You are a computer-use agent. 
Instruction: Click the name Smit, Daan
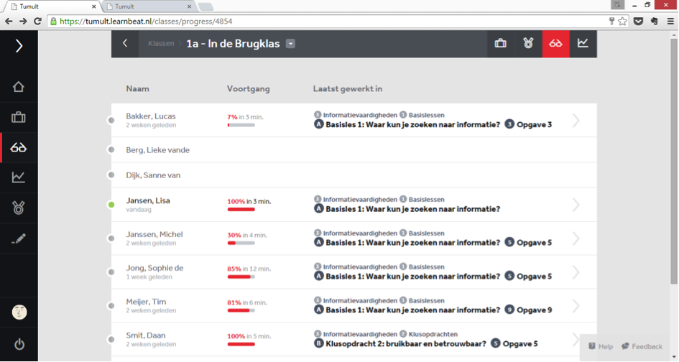pyautogui.click(x=145, y=335)
